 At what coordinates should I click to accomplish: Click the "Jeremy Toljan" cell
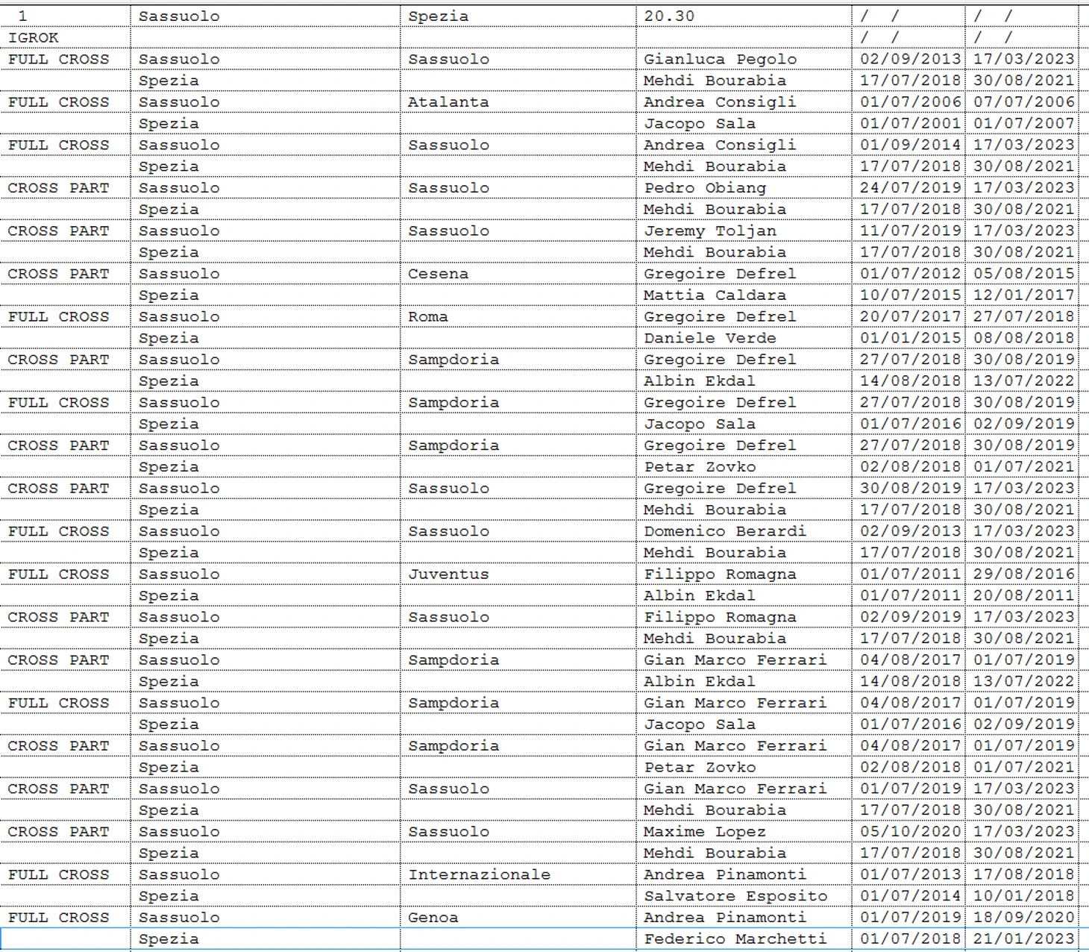tap(710, 231)
